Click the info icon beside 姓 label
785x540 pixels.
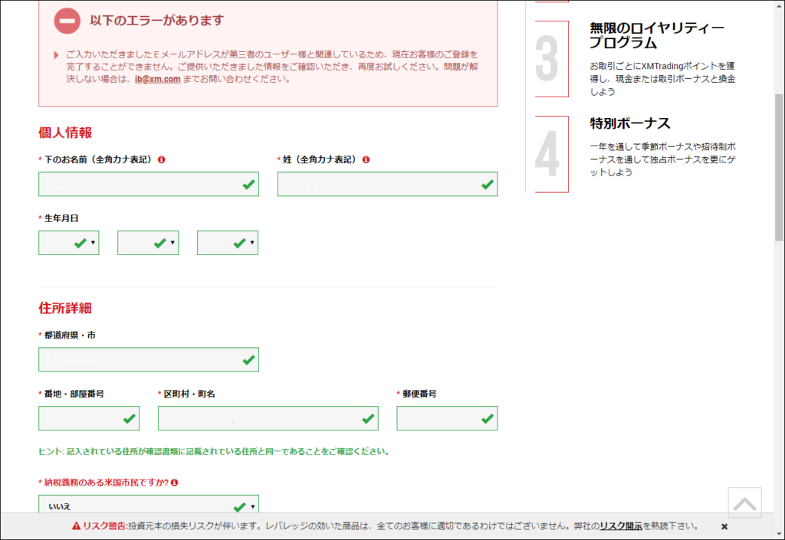pos(366,159)
